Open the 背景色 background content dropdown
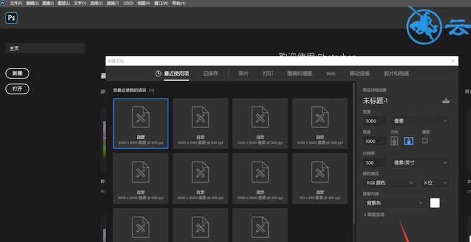This screenshot has width=471, height=242. 394,203
